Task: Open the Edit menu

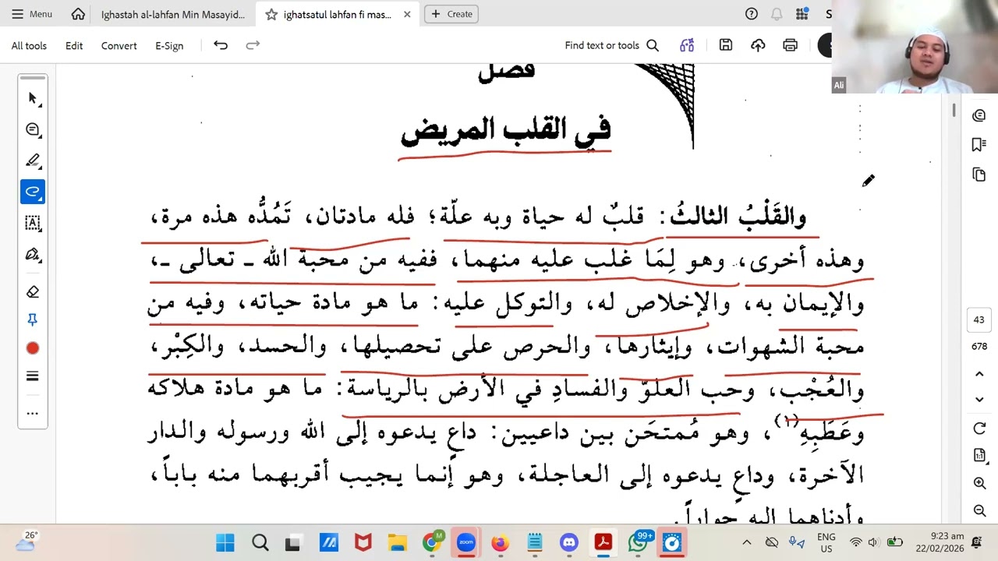Action: tap(74, 46)
